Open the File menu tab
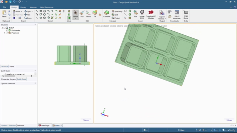 click(4, 7)
